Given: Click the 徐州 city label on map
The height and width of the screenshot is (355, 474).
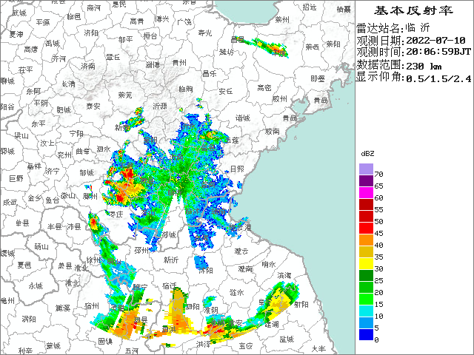Looking at the screenshot, I should click(x=93, y=260).
